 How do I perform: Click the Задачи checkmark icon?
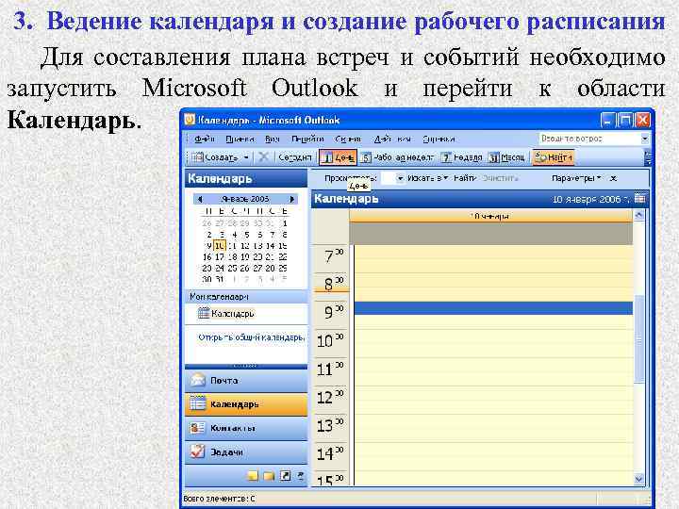[197, 452]
